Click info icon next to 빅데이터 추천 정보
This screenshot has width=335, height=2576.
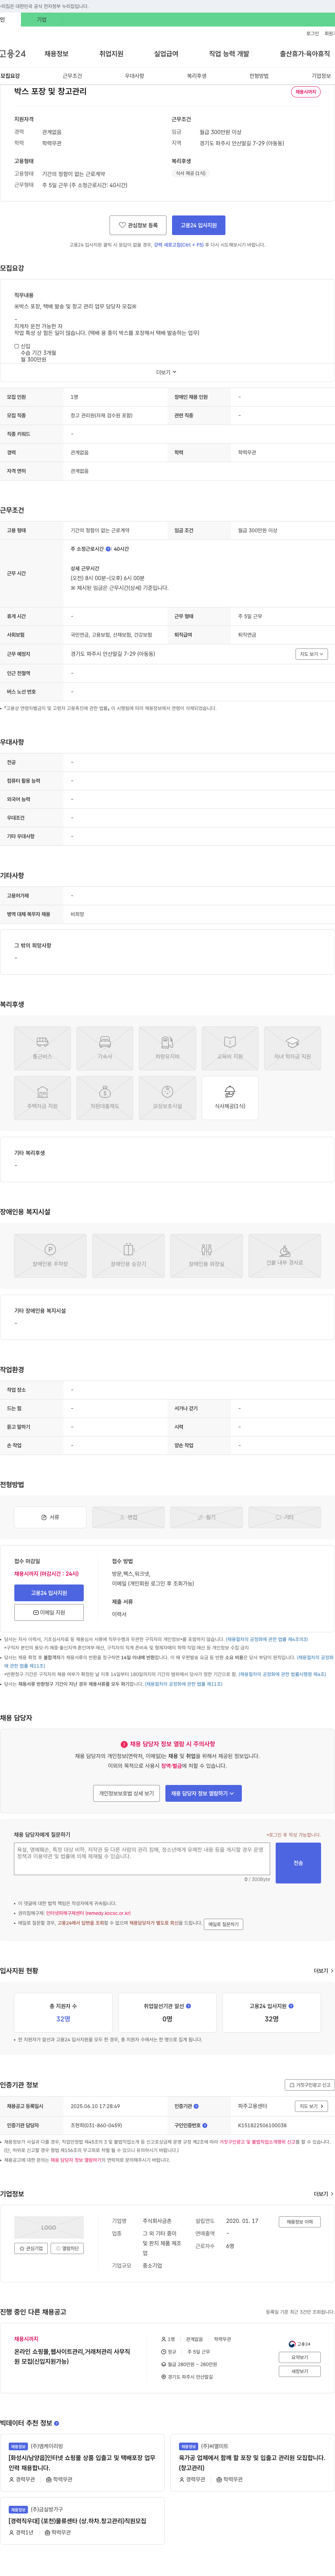[x=56, y=2423]
